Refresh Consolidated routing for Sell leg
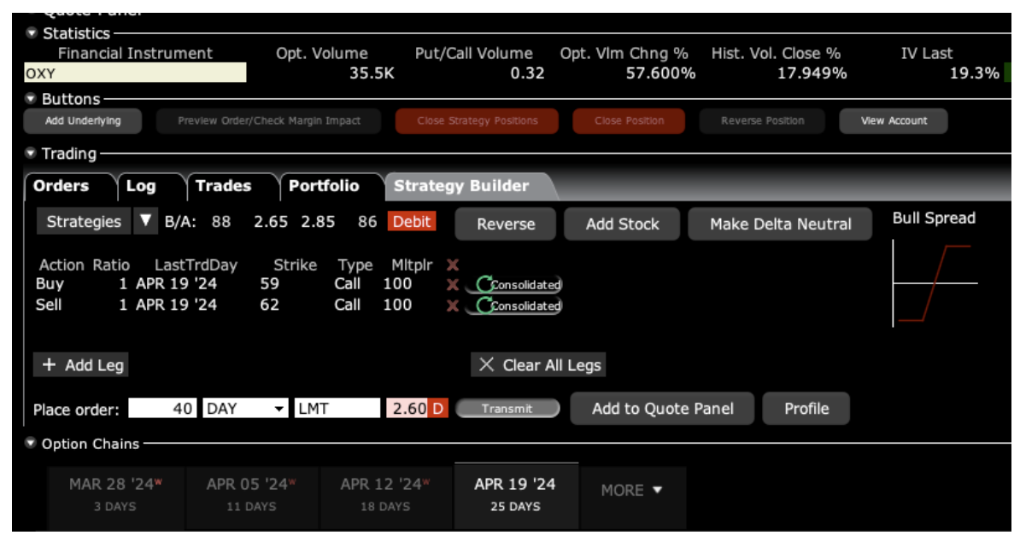Viewport: 1020px width, 541px height. click(x=484, y=305)
